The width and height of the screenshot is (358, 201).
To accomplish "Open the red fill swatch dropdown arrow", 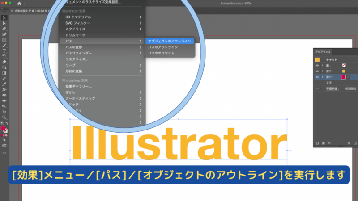I will pos(348,77).
